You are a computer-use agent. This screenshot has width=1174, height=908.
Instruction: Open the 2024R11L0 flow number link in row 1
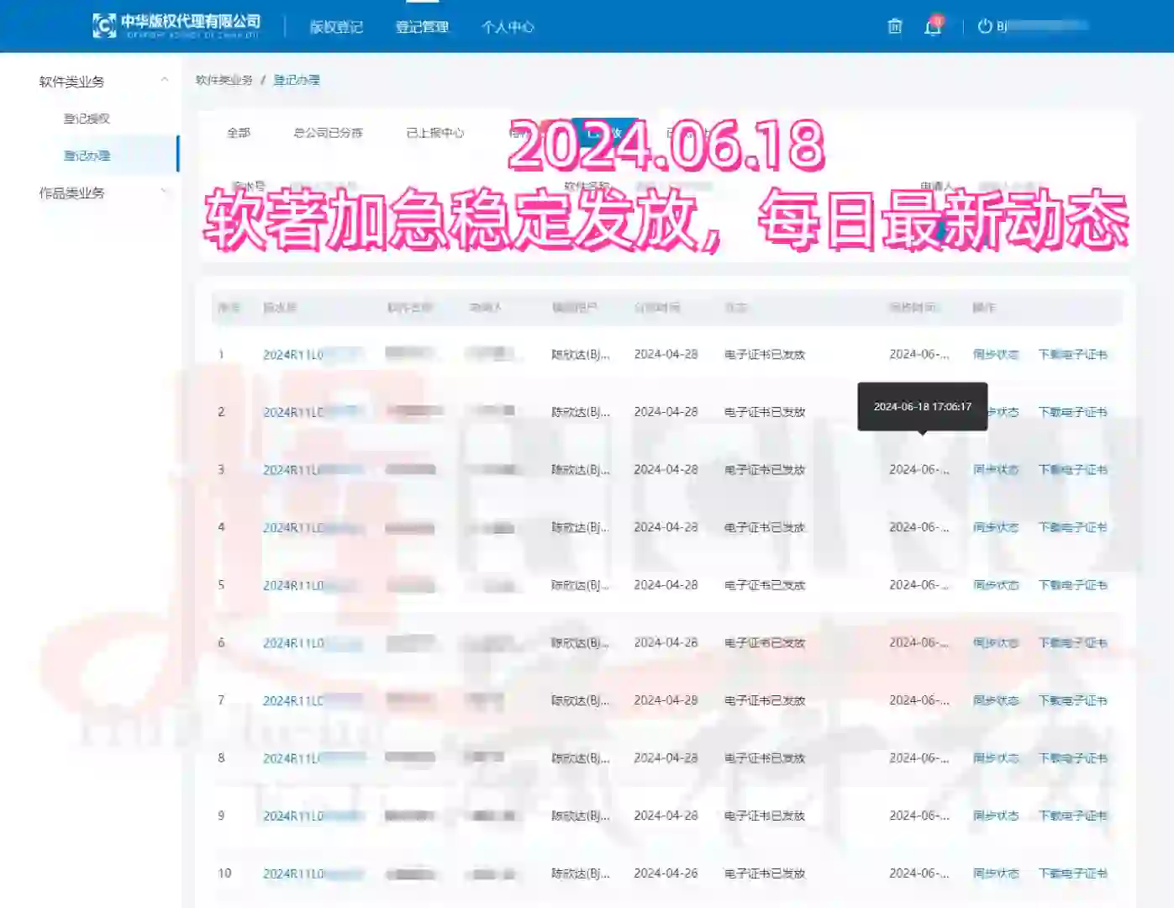293,354
